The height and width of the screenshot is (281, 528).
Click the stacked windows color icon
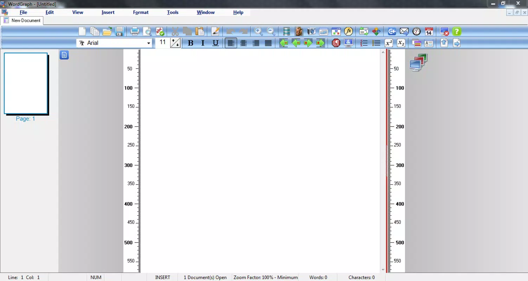click(x=417, y=43)
